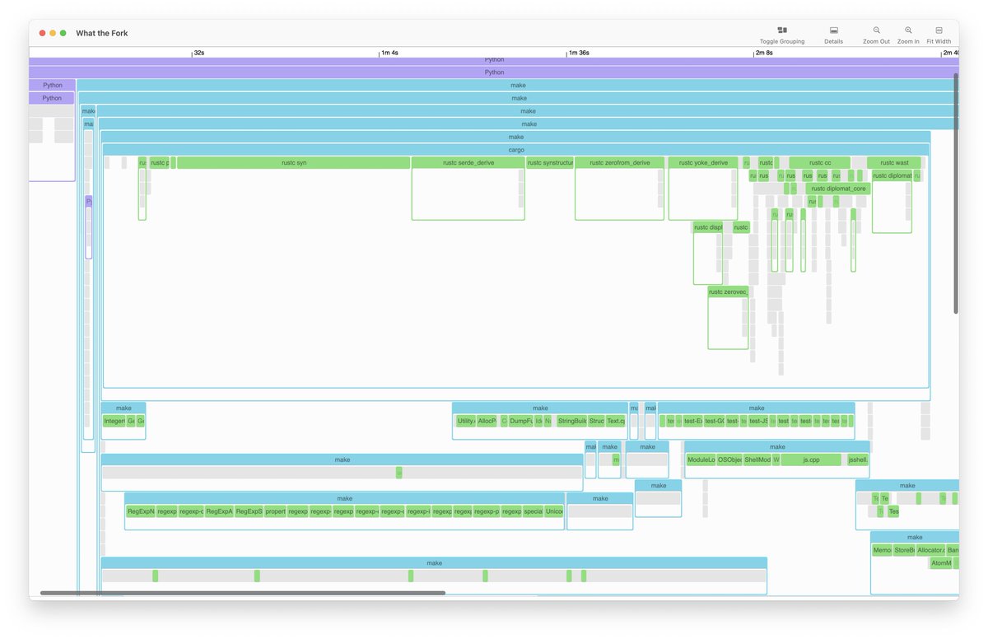This screenshot has height=639, width=988.
Task: Click the make bar above Integer file
Action: [123, 408]
